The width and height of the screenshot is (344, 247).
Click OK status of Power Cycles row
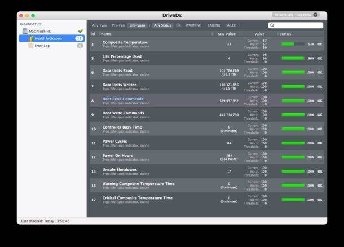coord(320,143)
